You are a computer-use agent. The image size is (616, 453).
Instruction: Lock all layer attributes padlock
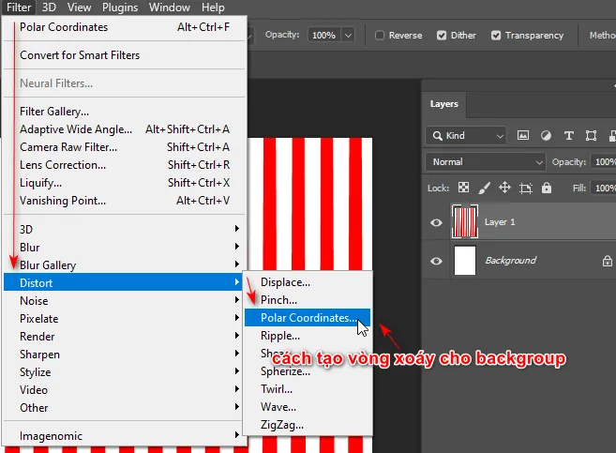click(x=547, y=188)
